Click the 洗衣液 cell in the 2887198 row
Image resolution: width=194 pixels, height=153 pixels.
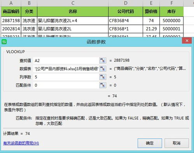click(x=29, y=21)
